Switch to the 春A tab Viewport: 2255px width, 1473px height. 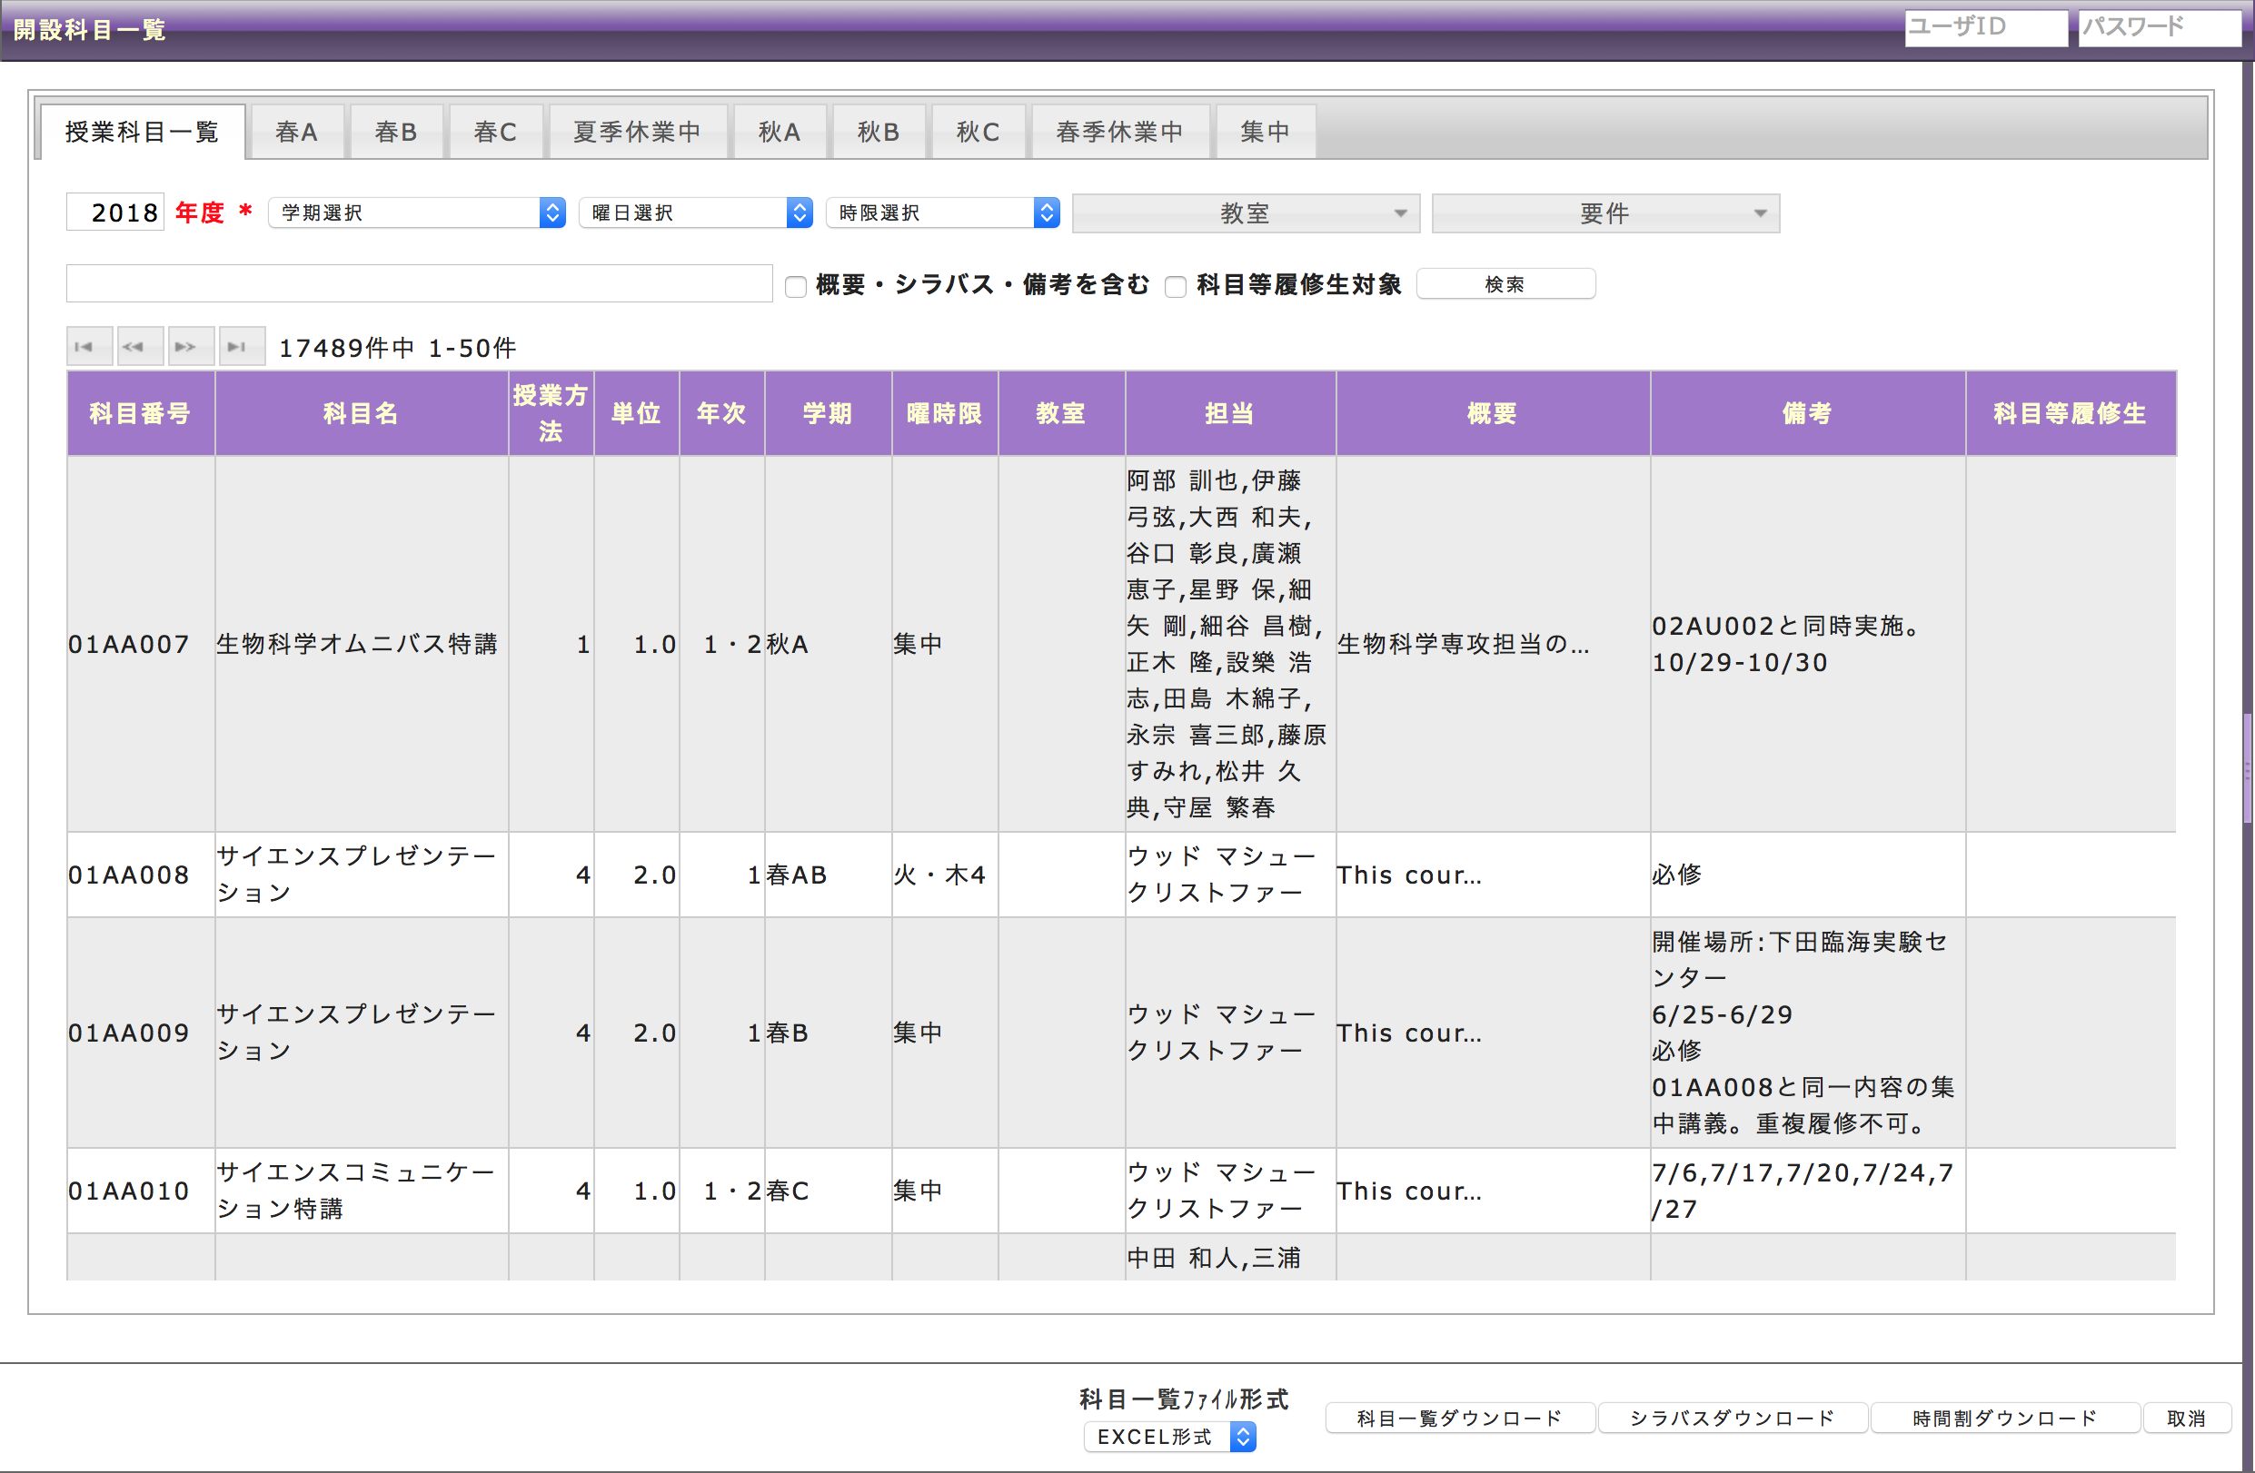point(295,132)
